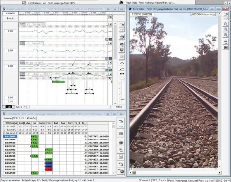
Task: Close the dyn 1:2 chart channel
Action: click(x=110, y=63)
